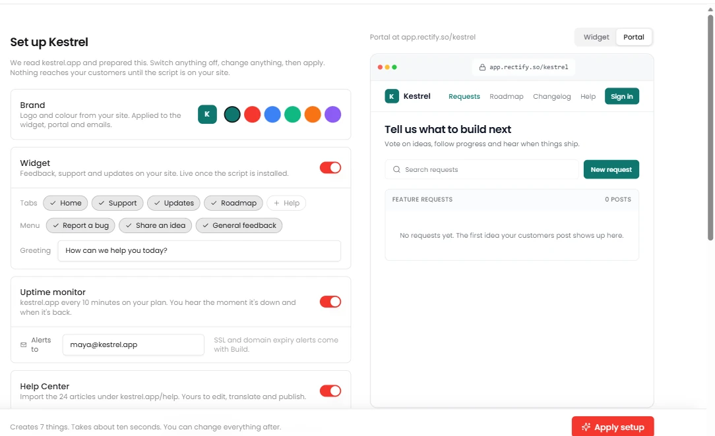715x436 pixels.
Task: Click the green dot in preview window
Action: tap(394, 67)
